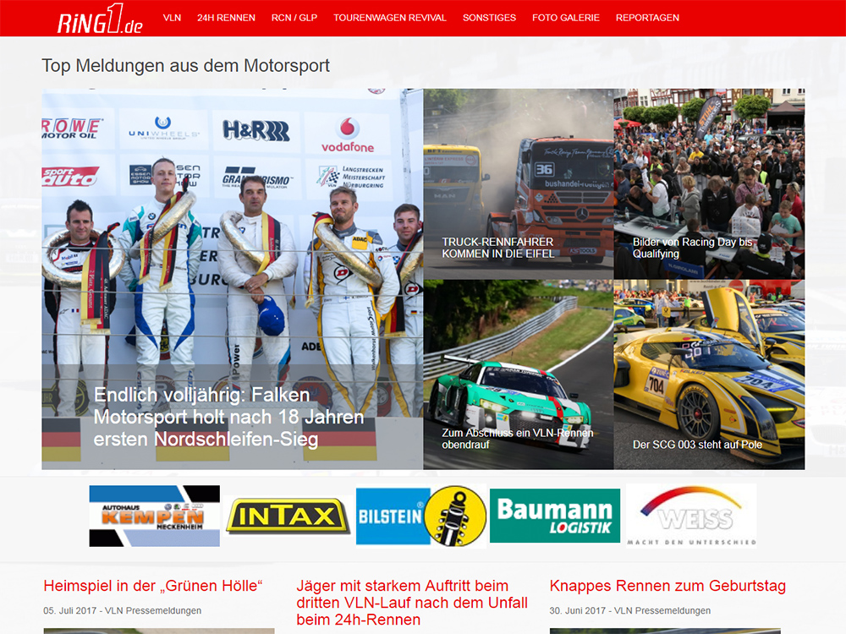Navigate to REPORTAGEN
This screenshot has height=634, width=846.
tap(647, 18)
